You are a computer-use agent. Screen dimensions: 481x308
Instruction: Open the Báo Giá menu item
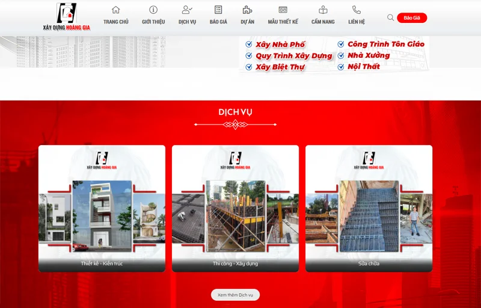pos(218,22)
